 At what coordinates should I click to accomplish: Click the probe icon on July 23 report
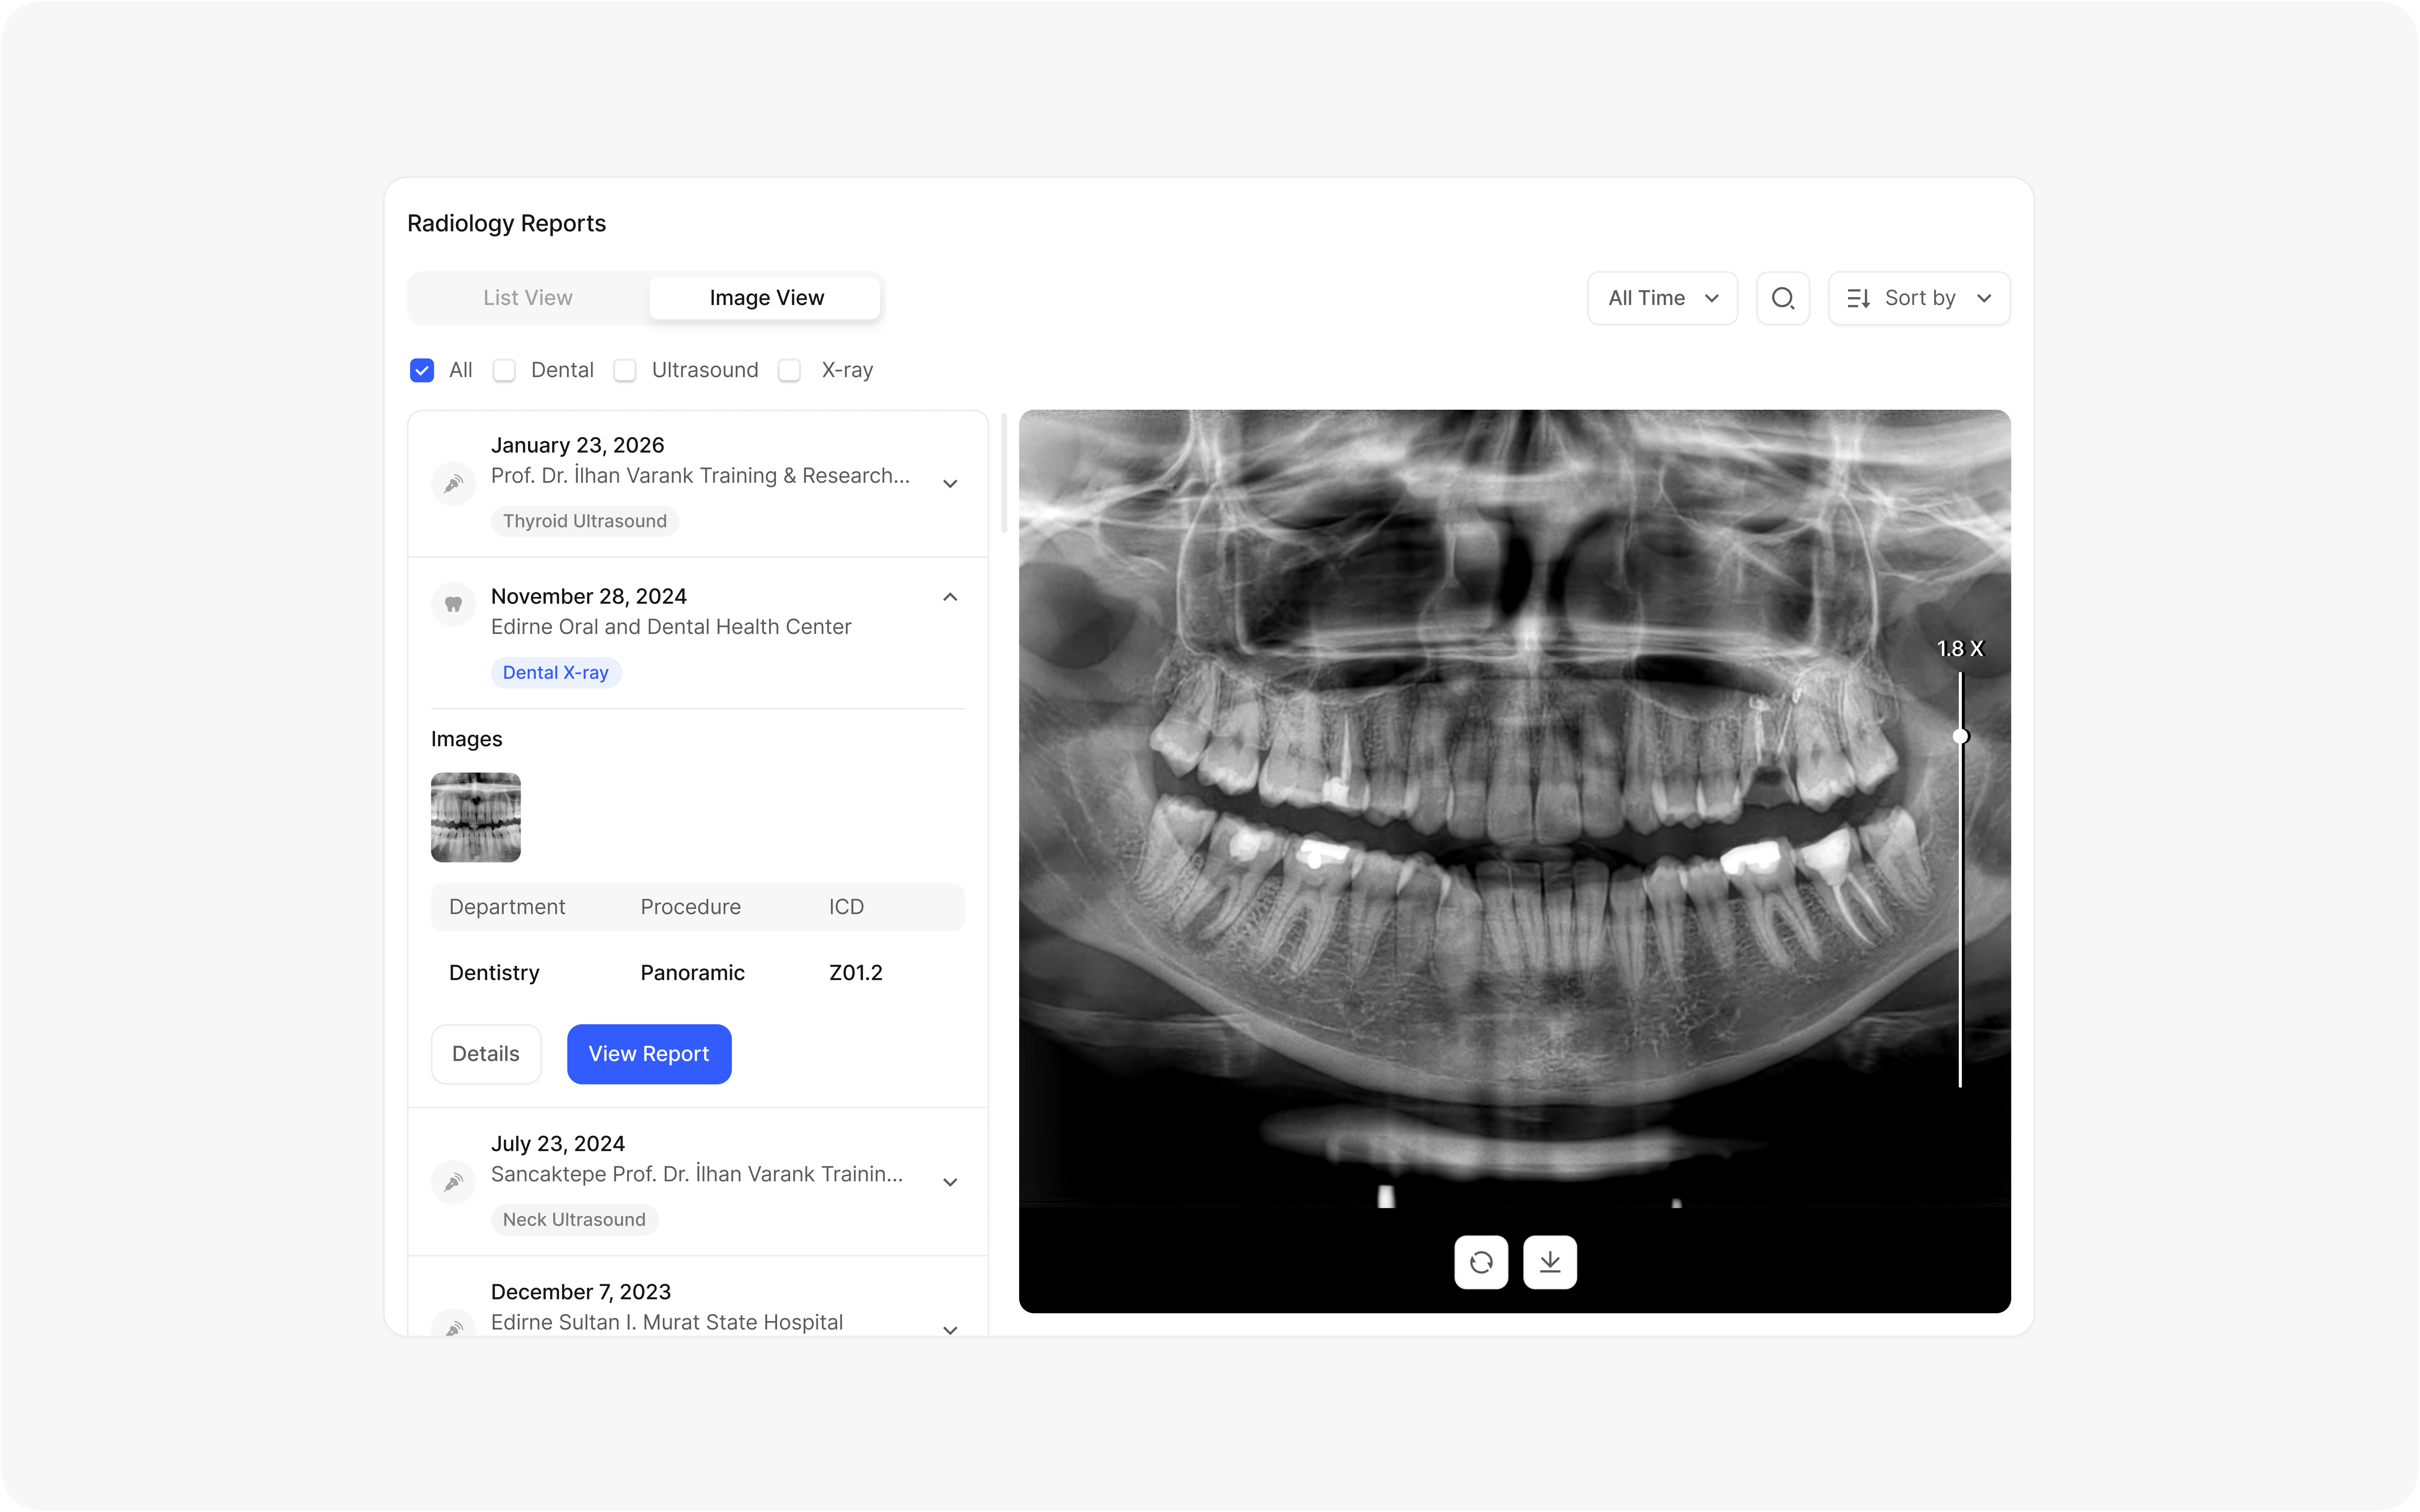click(454, 1182)
